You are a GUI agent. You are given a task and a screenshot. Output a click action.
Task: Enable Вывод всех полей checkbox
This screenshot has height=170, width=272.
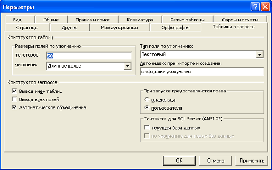(x=15, y=99)
